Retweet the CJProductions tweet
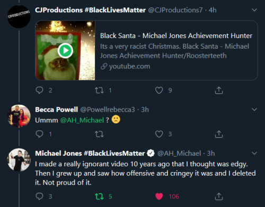Viewport: 265px width, 207px height. pyautogui.click(x=99, y=91)
